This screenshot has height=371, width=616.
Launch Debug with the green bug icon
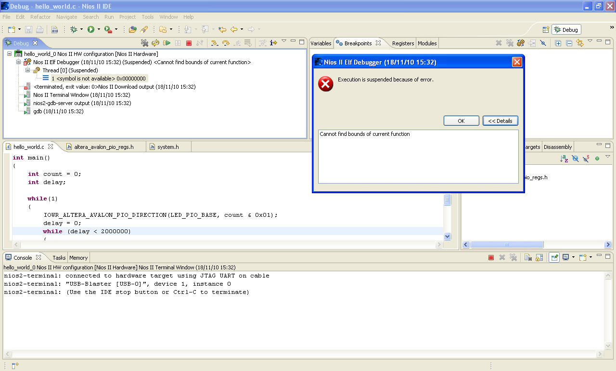pyautogui.click(x=74, y=29)
